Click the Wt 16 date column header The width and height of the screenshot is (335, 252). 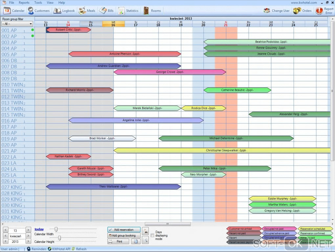coord(113,24)
